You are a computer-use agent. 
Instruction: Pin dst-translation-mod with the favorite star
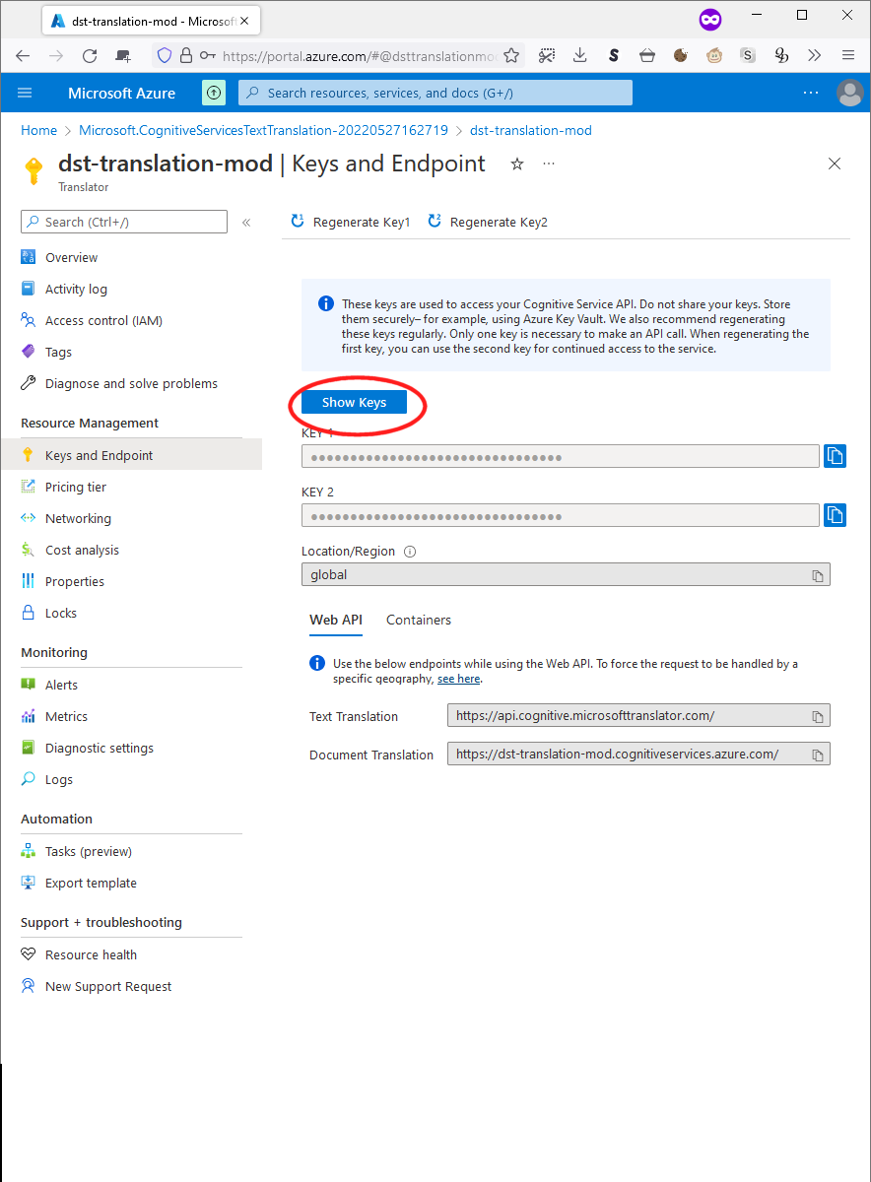(517, 164)
